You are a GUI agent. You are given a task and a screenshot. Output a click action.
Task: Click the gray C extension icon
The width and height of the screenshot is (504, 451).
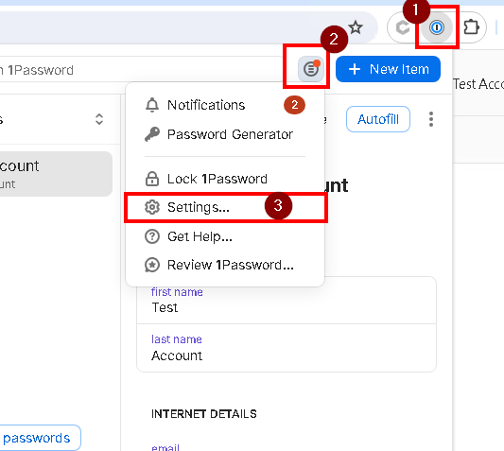click(403, 27)
